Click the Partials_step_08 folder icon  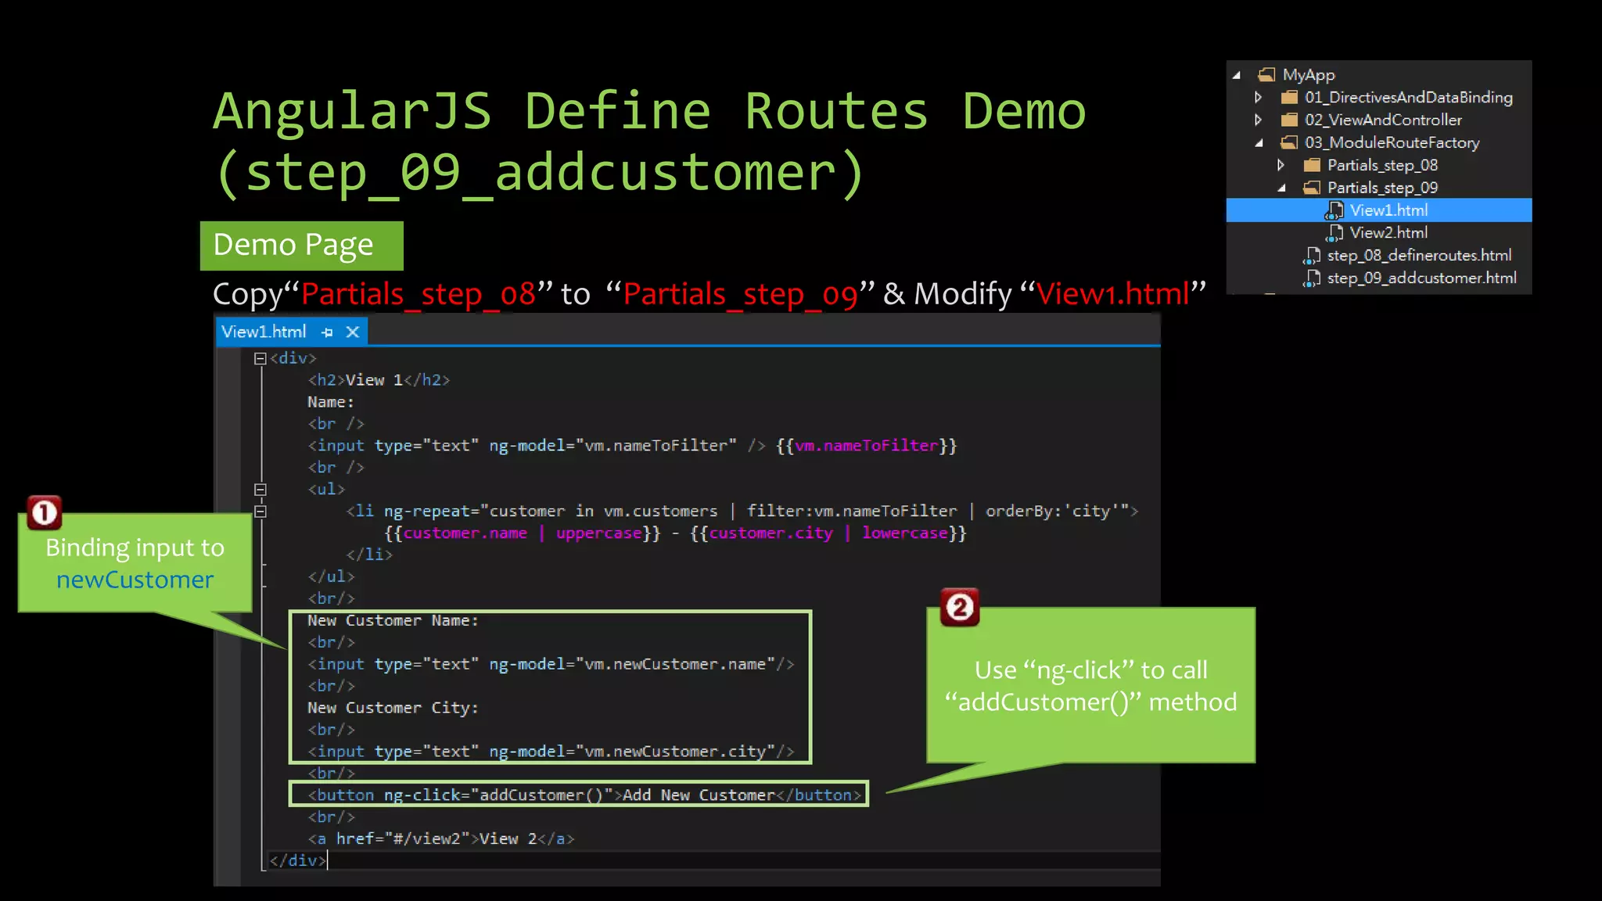pyautogui.click(x=1312, y=165)
